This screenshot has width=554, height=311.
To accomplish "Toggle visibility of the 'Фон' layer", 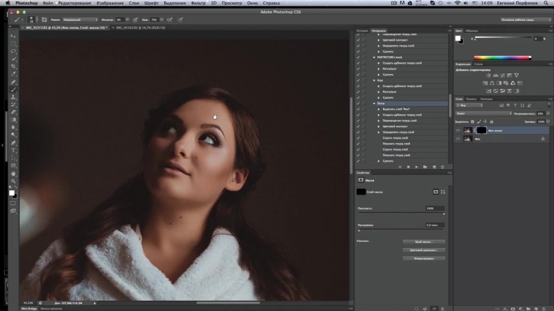I will 458,139.
